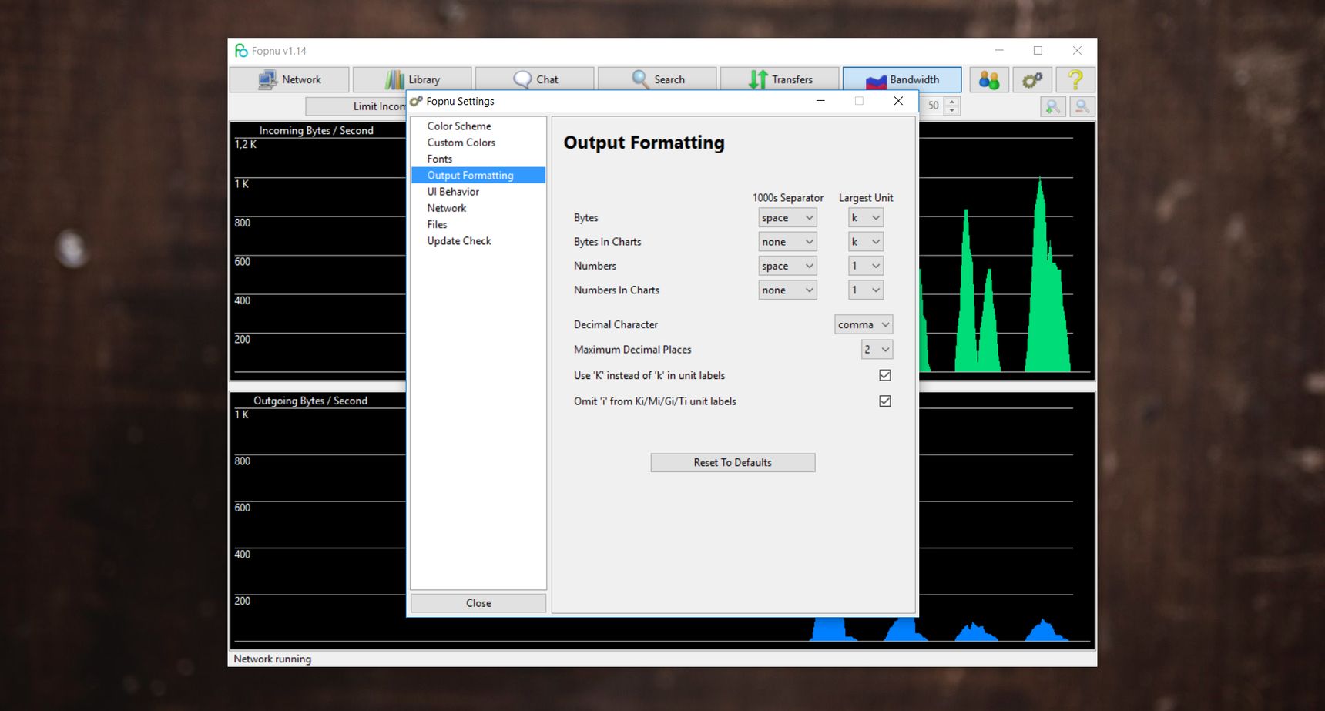Click the Largest Unit column header
The width and height of the screenshot is (1325, 711).
coord(866,198)
